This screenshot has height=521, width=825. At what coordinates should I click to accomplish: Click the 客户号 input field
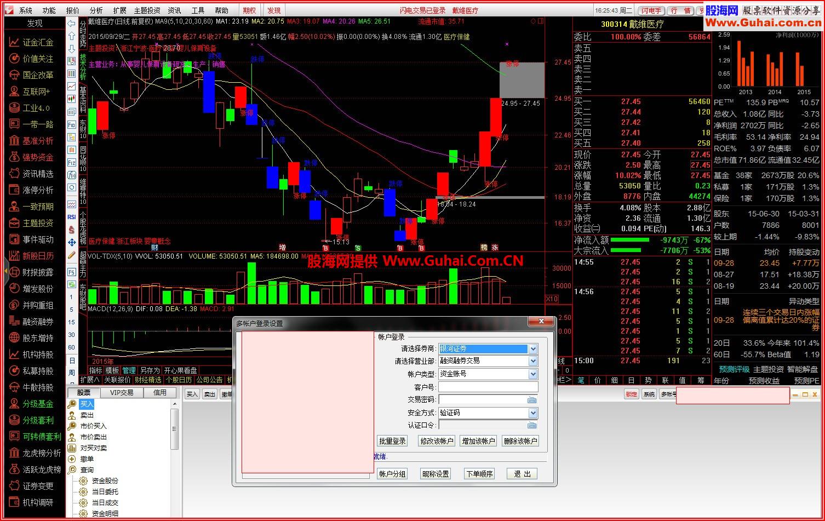(x=488, y=387)
